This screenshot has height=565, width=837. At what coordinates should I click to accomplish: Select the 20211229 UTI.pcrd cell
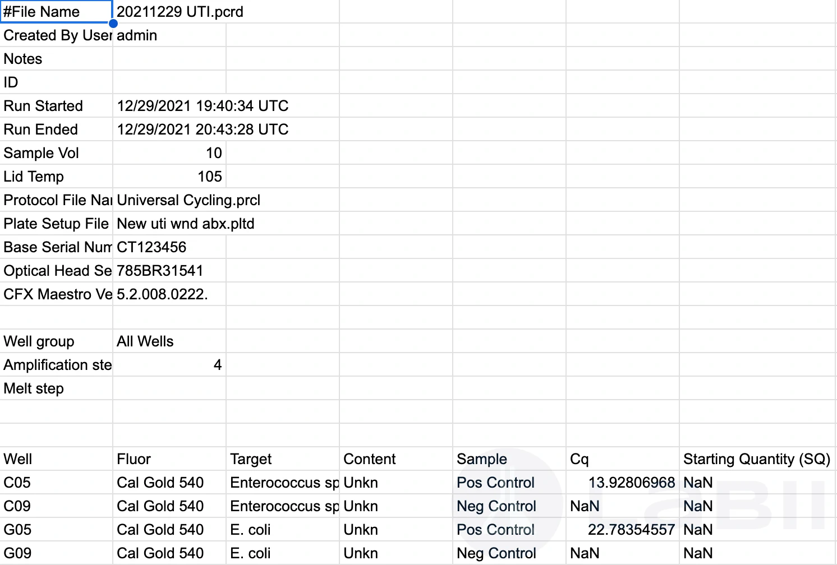[x=180, y=12]
